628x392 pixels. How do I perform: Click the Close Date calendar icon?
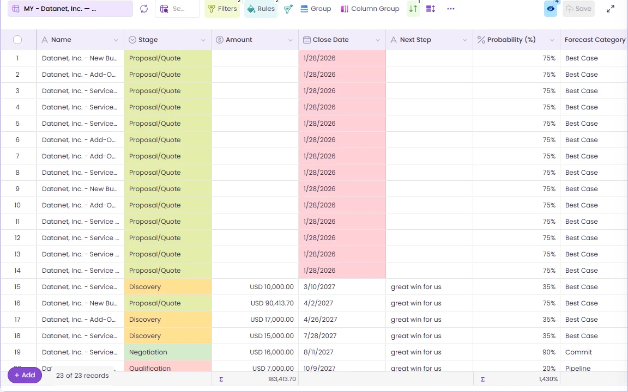tap(307, 40)
